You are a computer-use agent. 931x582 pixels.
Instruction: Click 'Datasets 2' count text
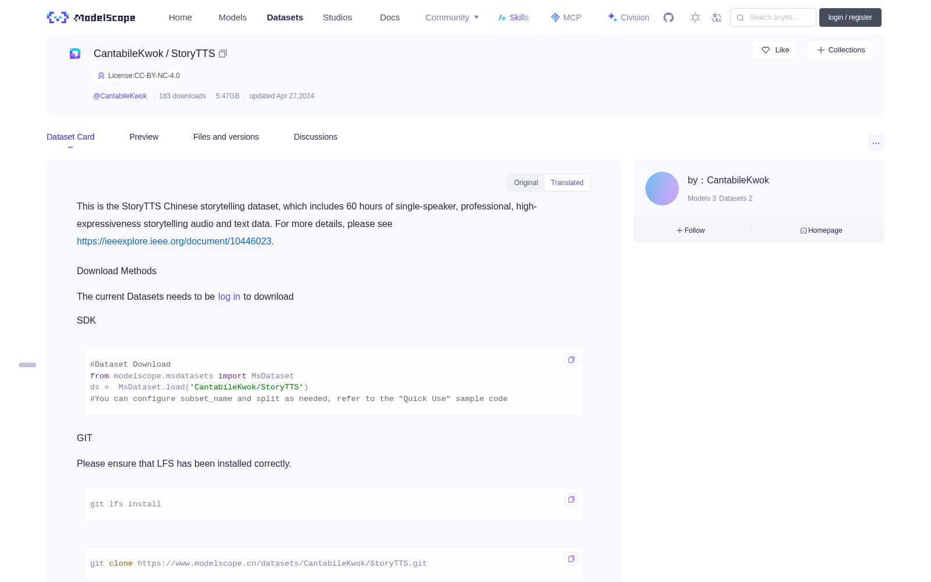tap(735, 198)
